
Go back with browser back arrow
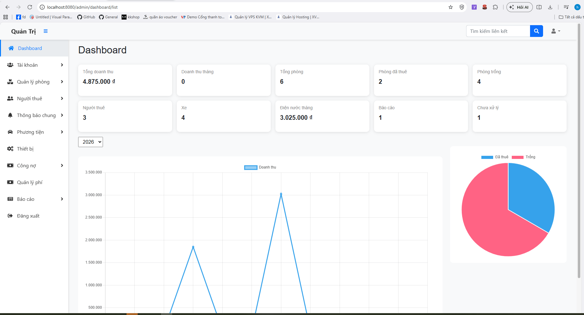(7, 7)
